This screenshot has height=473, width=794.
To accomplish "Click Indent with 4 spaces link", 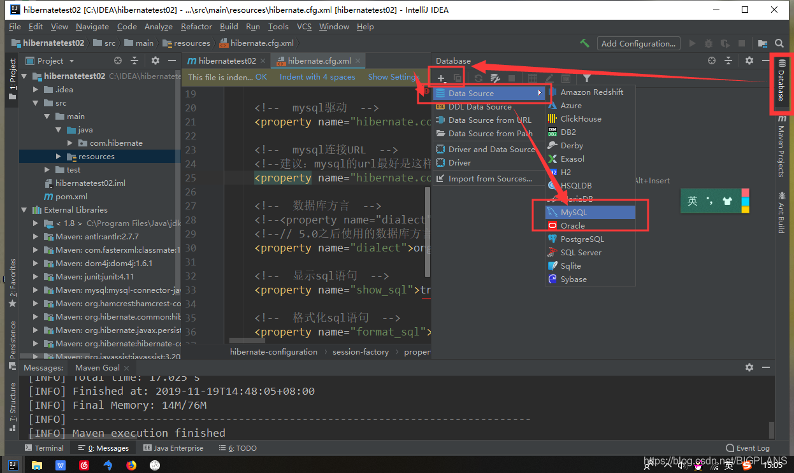I will point(317,77).
